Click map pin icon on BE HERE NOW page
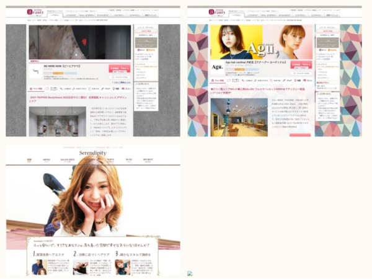This screenshot has height=279, width=372. (x=114, y=89)
